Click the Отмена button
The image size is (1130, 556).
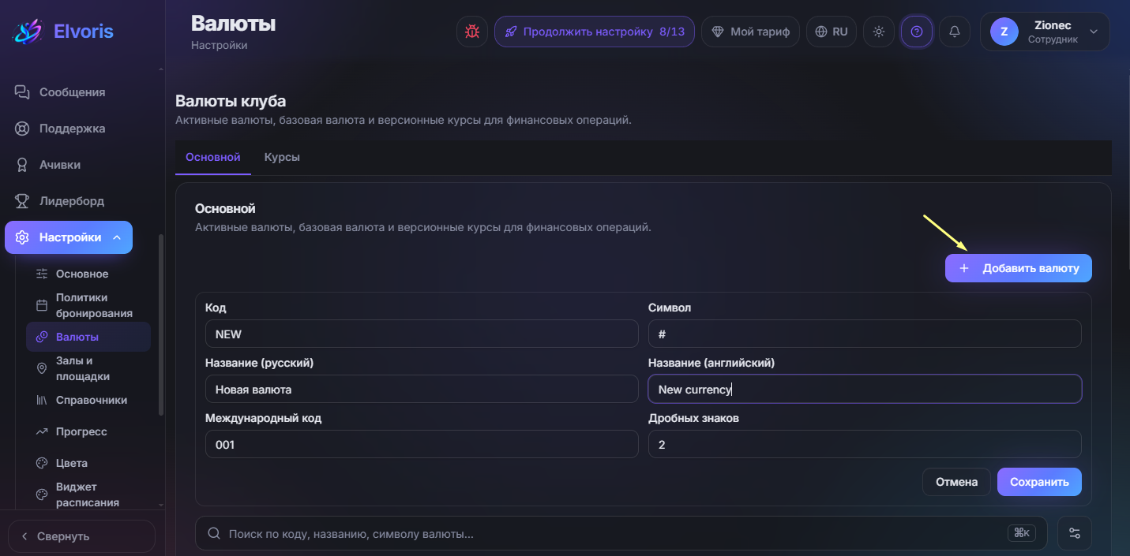click(956, 482)
